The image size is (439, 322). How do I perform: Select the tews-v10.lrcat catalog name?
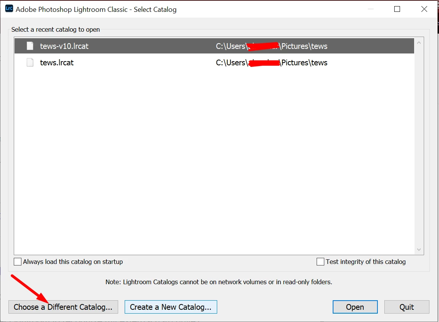point(64,46)
